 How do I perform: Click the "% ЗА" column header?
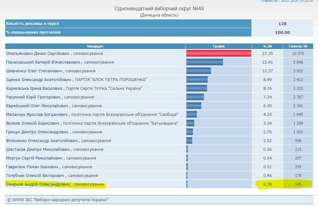(x=267, y=46)
